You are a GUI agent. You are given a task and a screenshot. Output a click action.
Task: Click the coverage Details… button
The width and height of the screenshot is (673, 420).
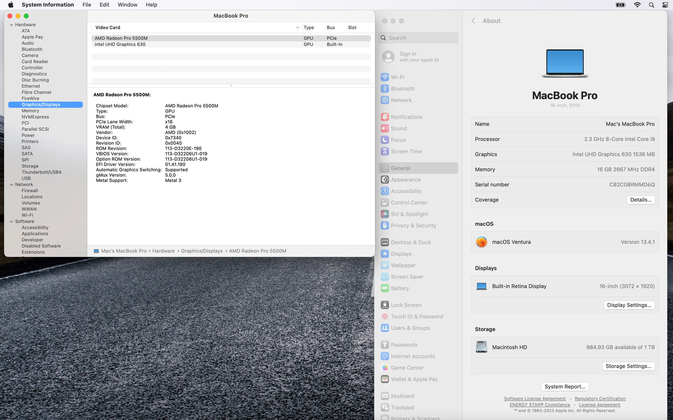[641, 200]
